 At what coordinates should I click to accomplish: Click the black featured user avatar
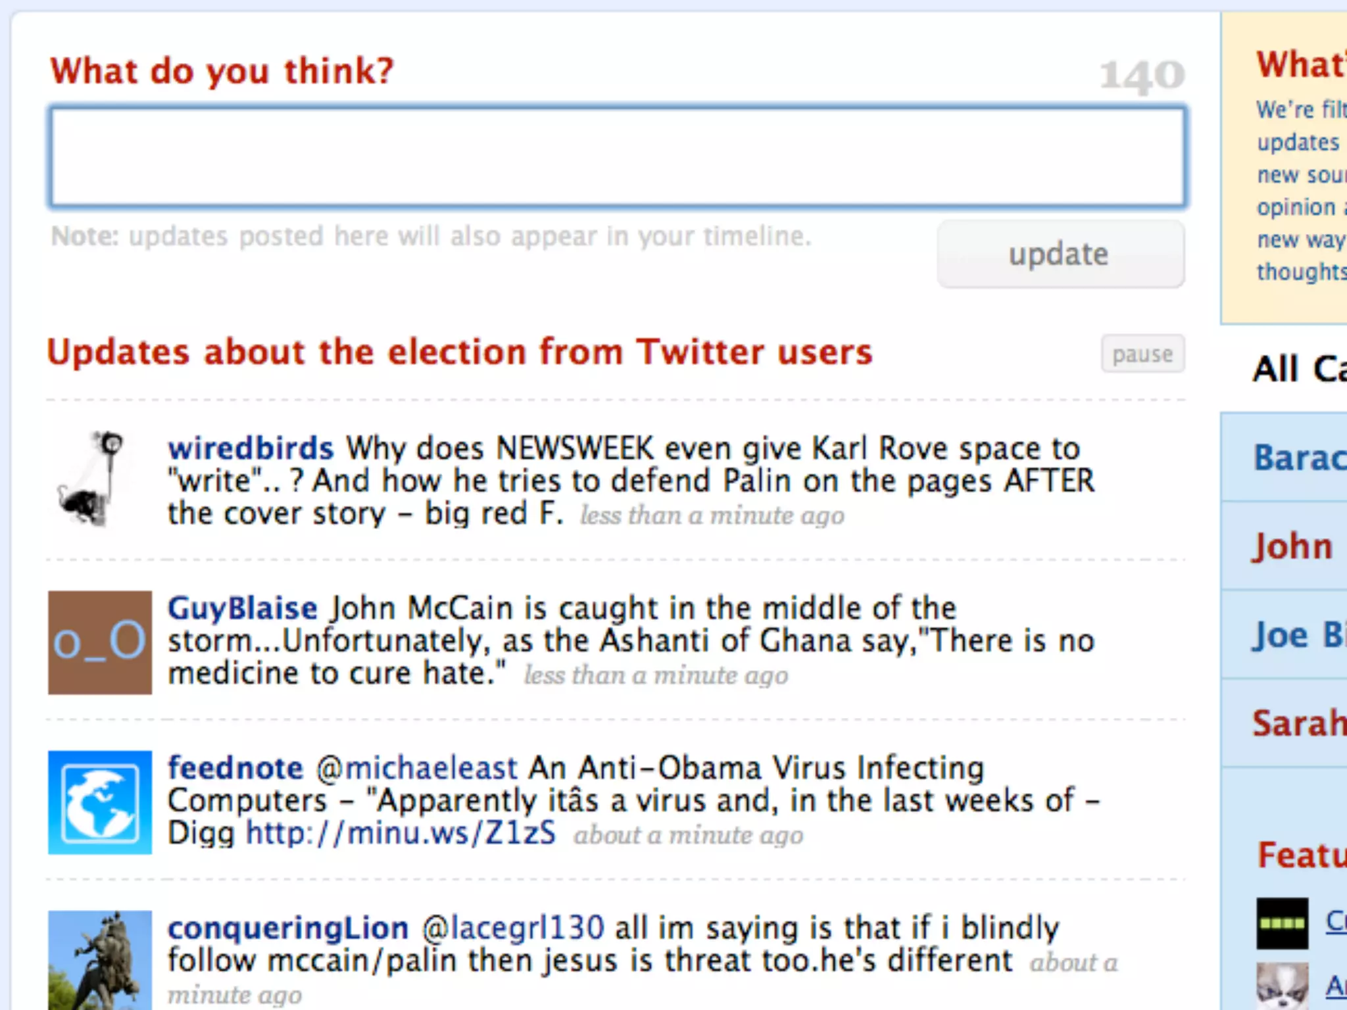point(1282,923)
